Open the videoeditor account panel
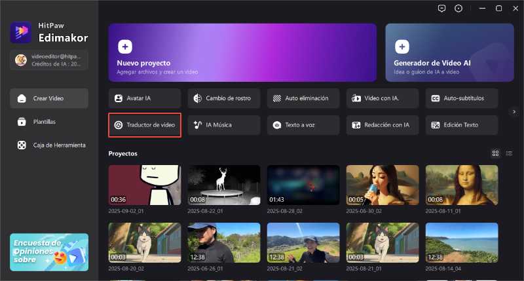Screen dimensions: 524x281 click(x=49, y=60)
